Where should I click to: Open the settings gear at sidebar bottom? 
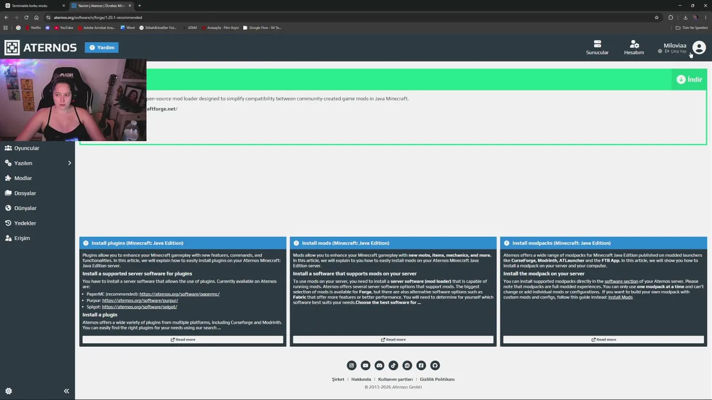(8, 391)
